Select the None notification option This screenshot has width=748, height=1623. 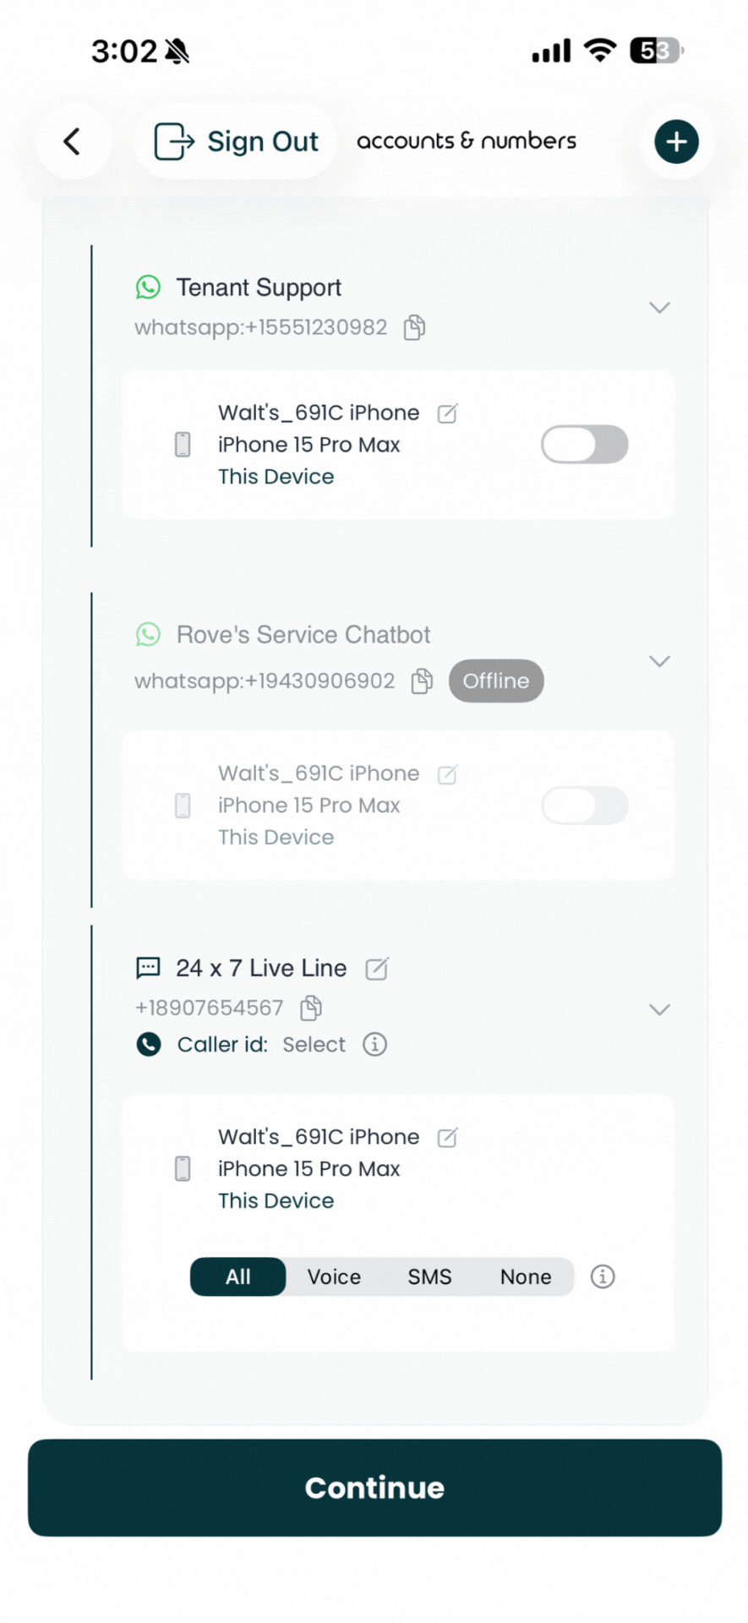pyautogui.click(x=525, y=1276)
